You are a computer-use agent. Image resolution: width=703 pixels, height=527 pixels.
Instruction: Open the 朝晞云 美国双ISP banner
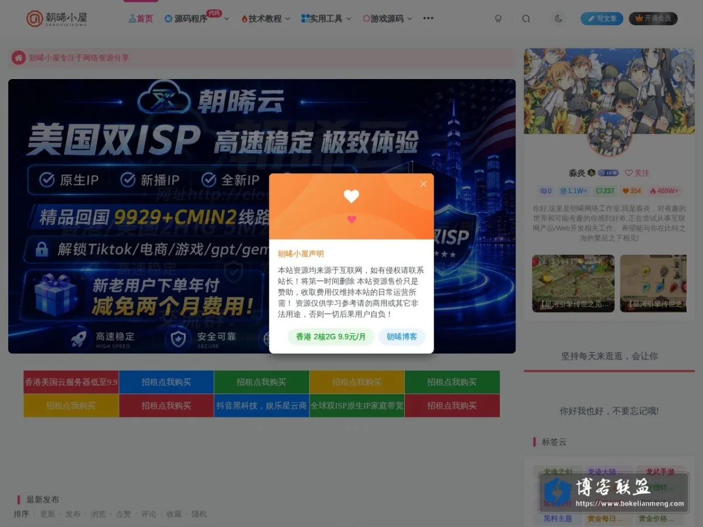262,216
